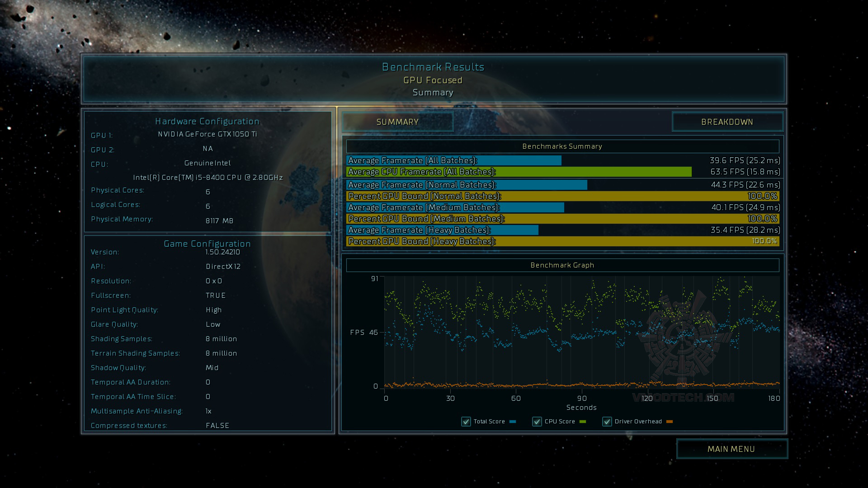Click the green CPU Score legend swatch

point(583,422)
